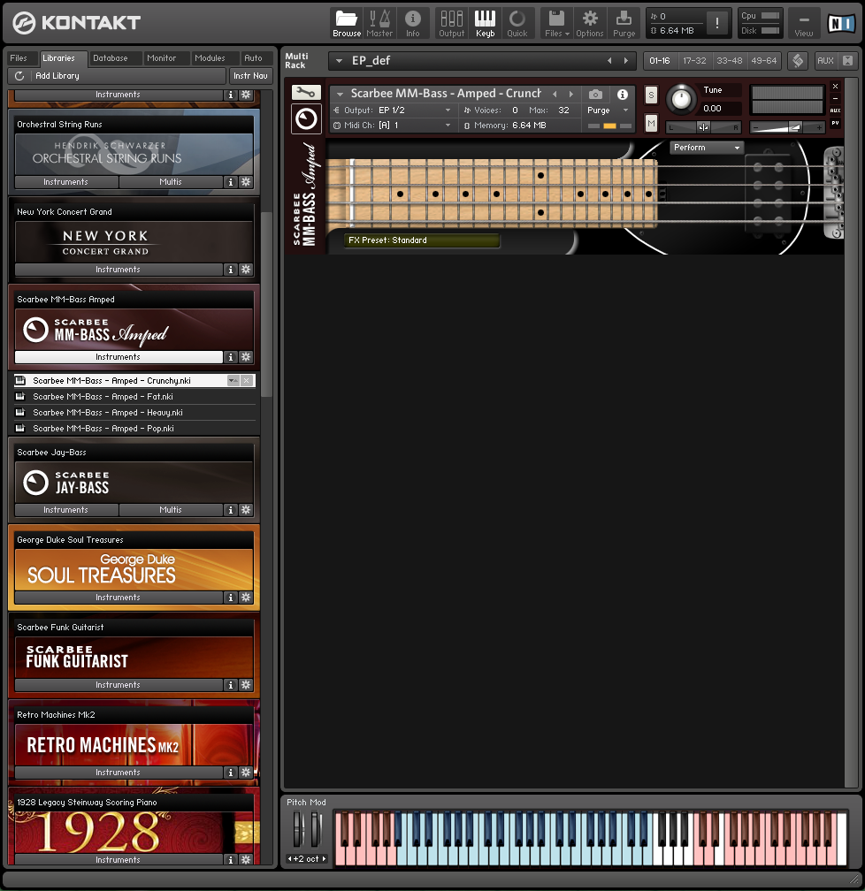This screenshot has height=891, width=865.
Task: Load Scarbee MM-Bass Amped Pop.nki
Action: coord(134,429)
